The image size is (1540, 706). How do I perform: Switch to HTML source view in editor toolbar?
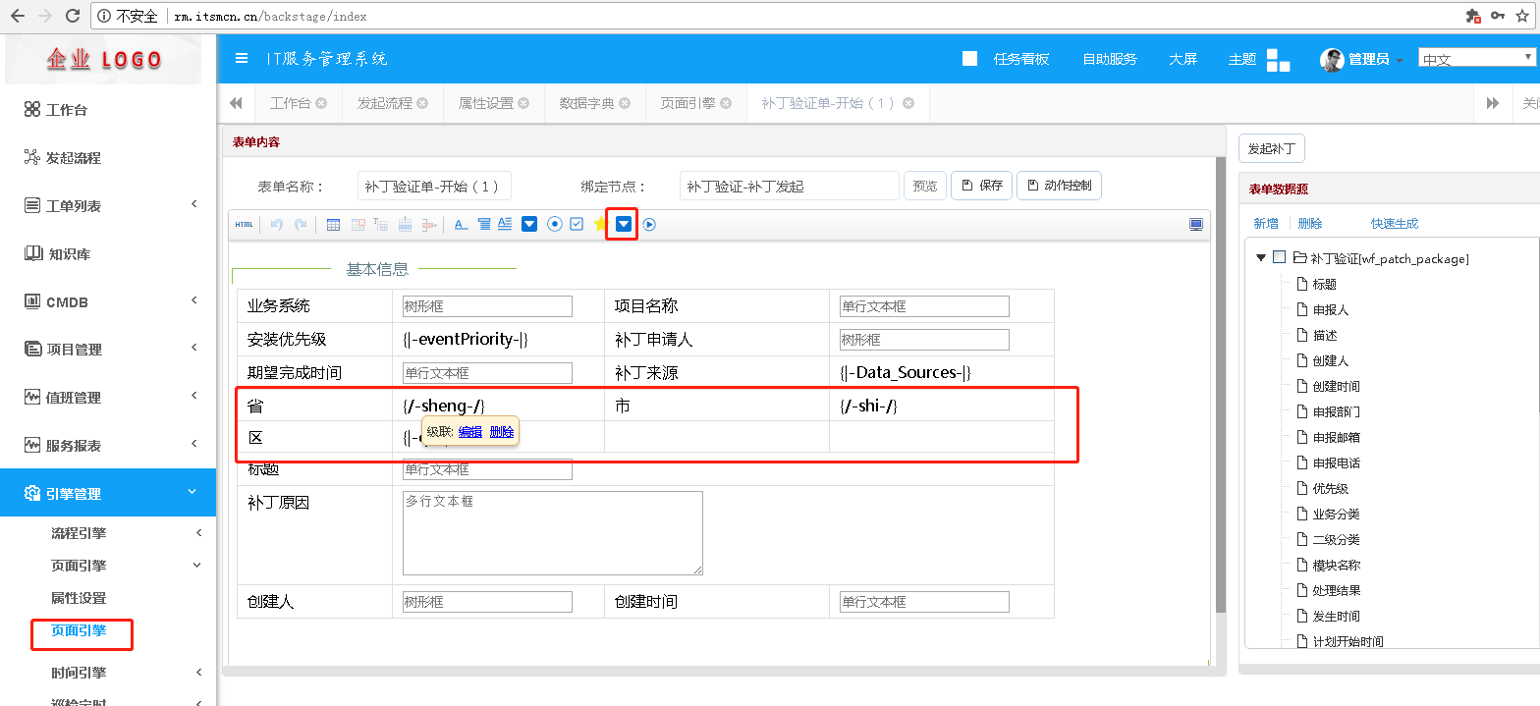(x=244, y=225)
